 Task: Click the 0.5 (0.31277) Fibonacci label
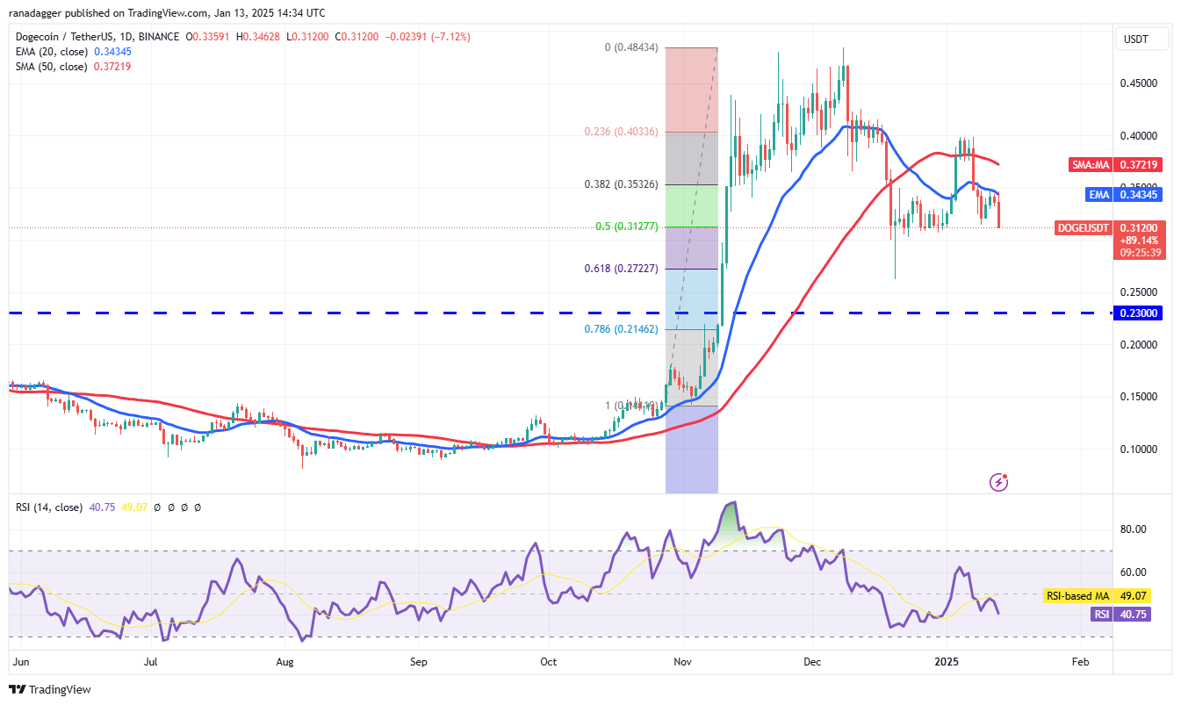(x=628, y=227)
